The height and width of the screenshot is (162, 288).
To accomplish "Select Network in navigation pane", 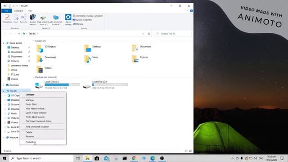I will [x=12, y=138].
